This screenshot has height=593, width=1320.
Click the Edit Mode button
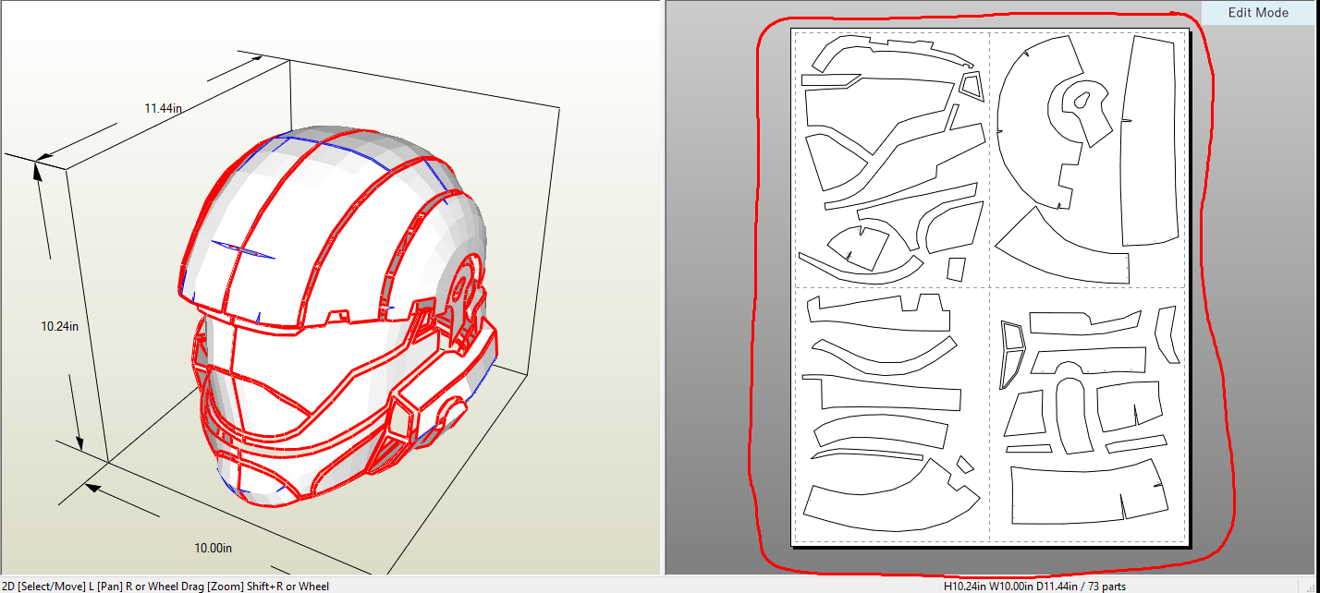(1257, 13)
